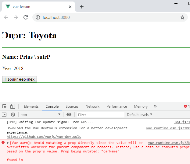The image size is (190, 164).
Task: Click the red error icon in console
Action: pos(3,142)
